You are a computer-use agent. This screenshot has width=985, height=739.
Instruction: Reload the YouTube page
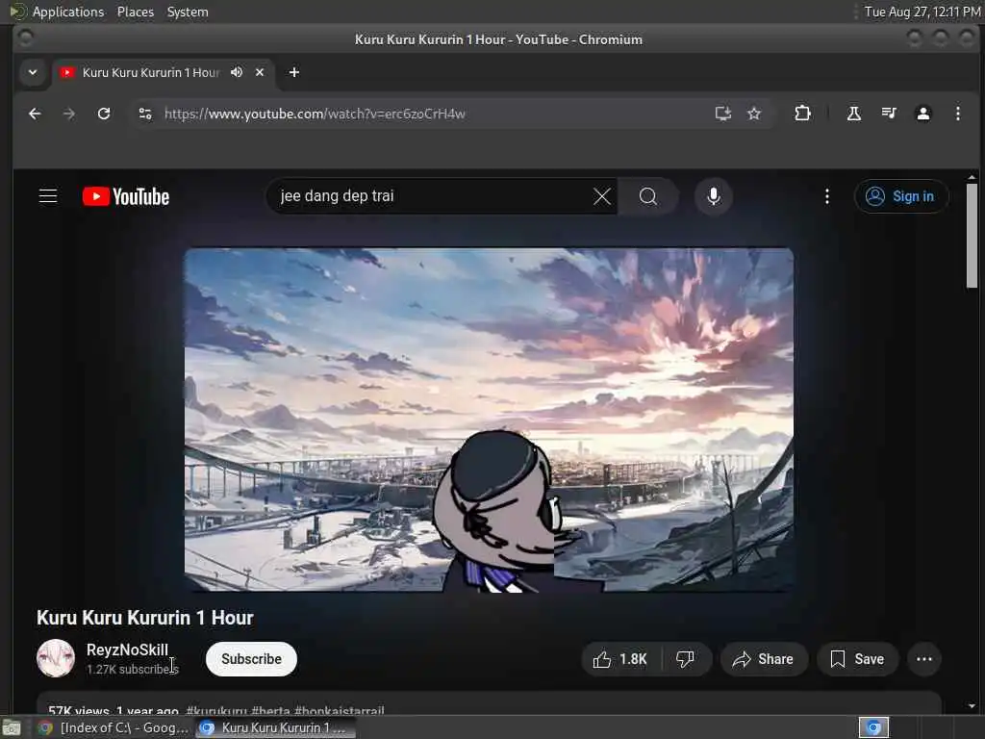(x=104, y=114)
